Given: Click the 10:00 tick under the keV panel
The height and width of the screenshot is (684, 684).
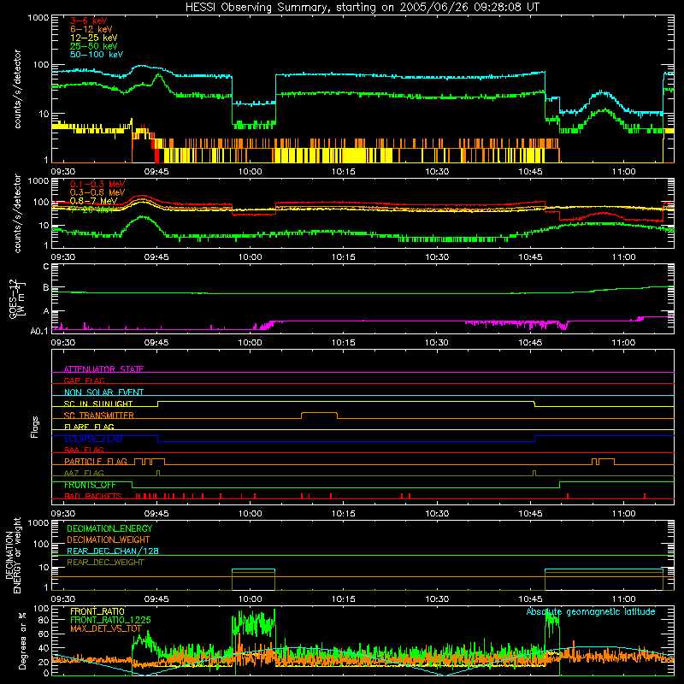Looking at the screenshot, I should pos(250,172).
